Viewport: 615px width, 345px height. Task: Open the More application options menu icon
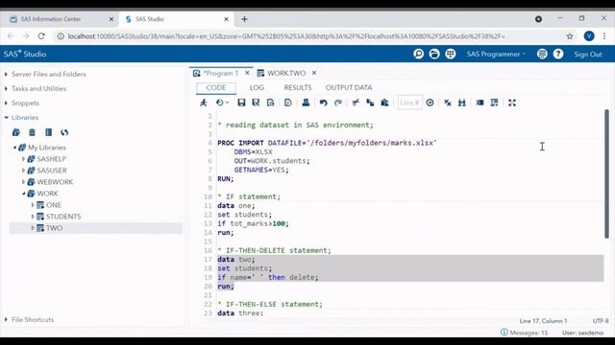(542, 54)
